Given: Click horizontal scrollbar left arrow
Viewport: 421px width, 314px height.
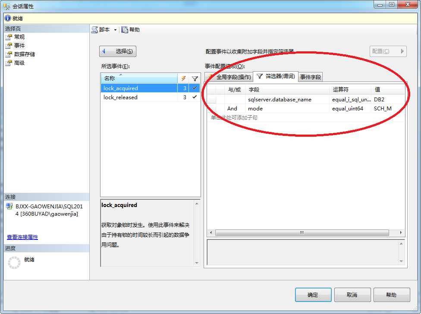Looking at the screenshot, I should (211, 232).
